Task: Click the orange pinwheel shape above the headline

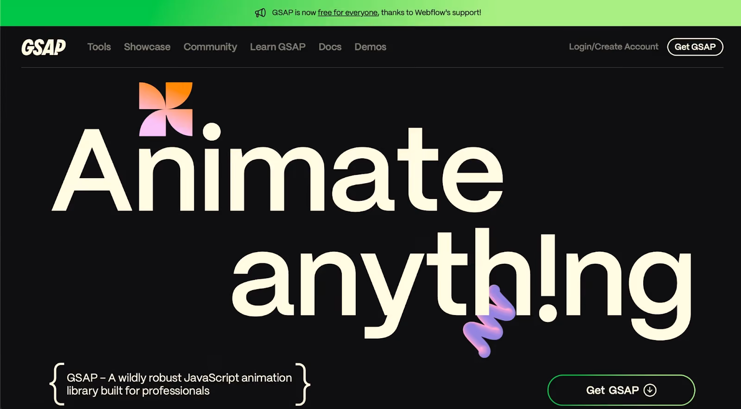Action: click(166, 109)
